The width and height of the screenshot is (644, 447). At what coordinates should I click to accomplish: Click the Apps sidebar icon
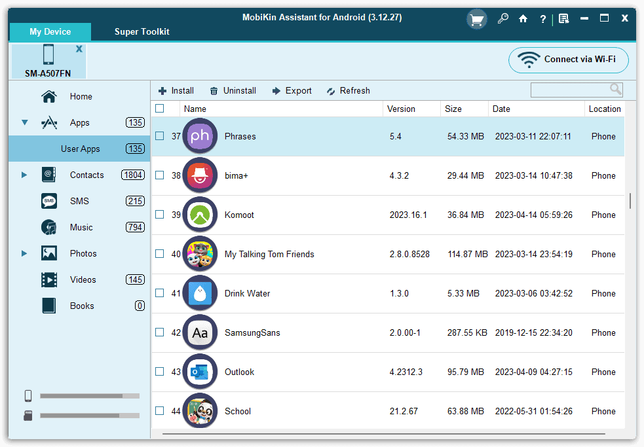pos(49,123)
